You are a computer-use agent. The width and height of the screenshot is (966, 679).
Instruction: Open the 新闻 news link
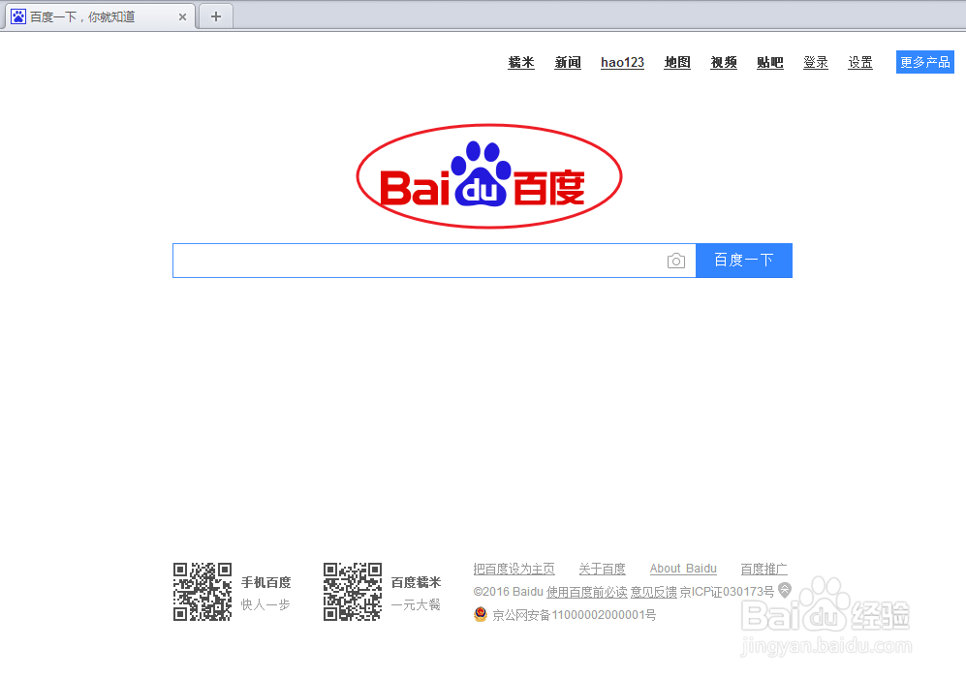(x=568, y=62)
